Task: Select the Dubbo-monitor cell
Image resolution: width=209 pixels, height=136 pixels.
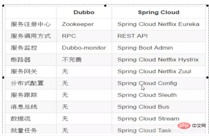Action: click(x=84, y=48)
